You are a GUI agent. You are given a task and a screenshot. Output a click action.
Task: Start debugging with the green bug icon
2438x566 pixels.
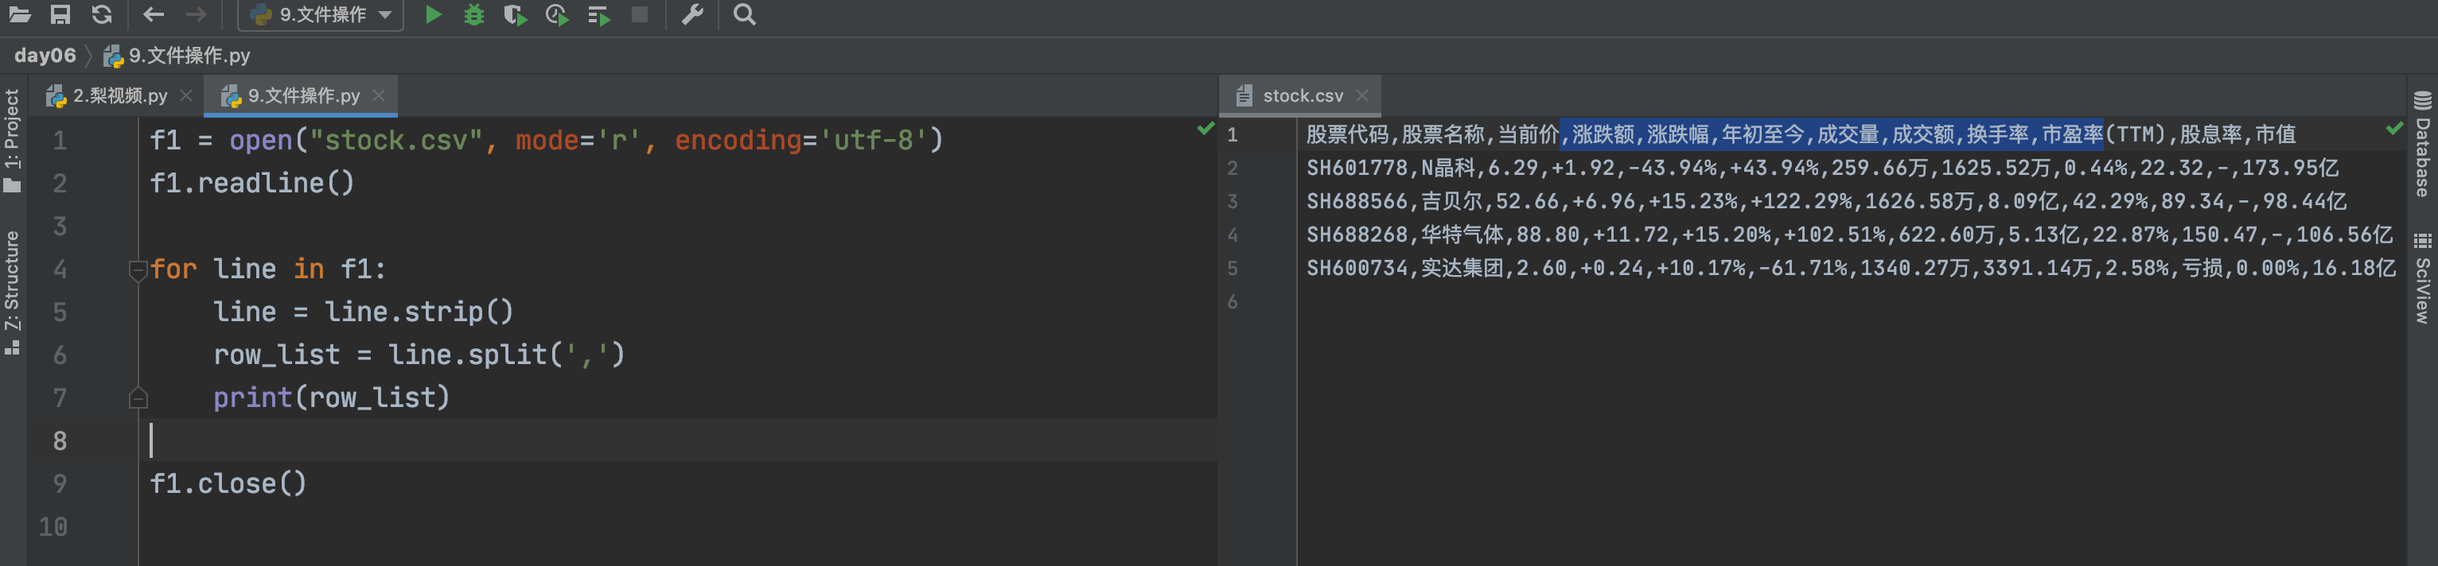(474, 14)
